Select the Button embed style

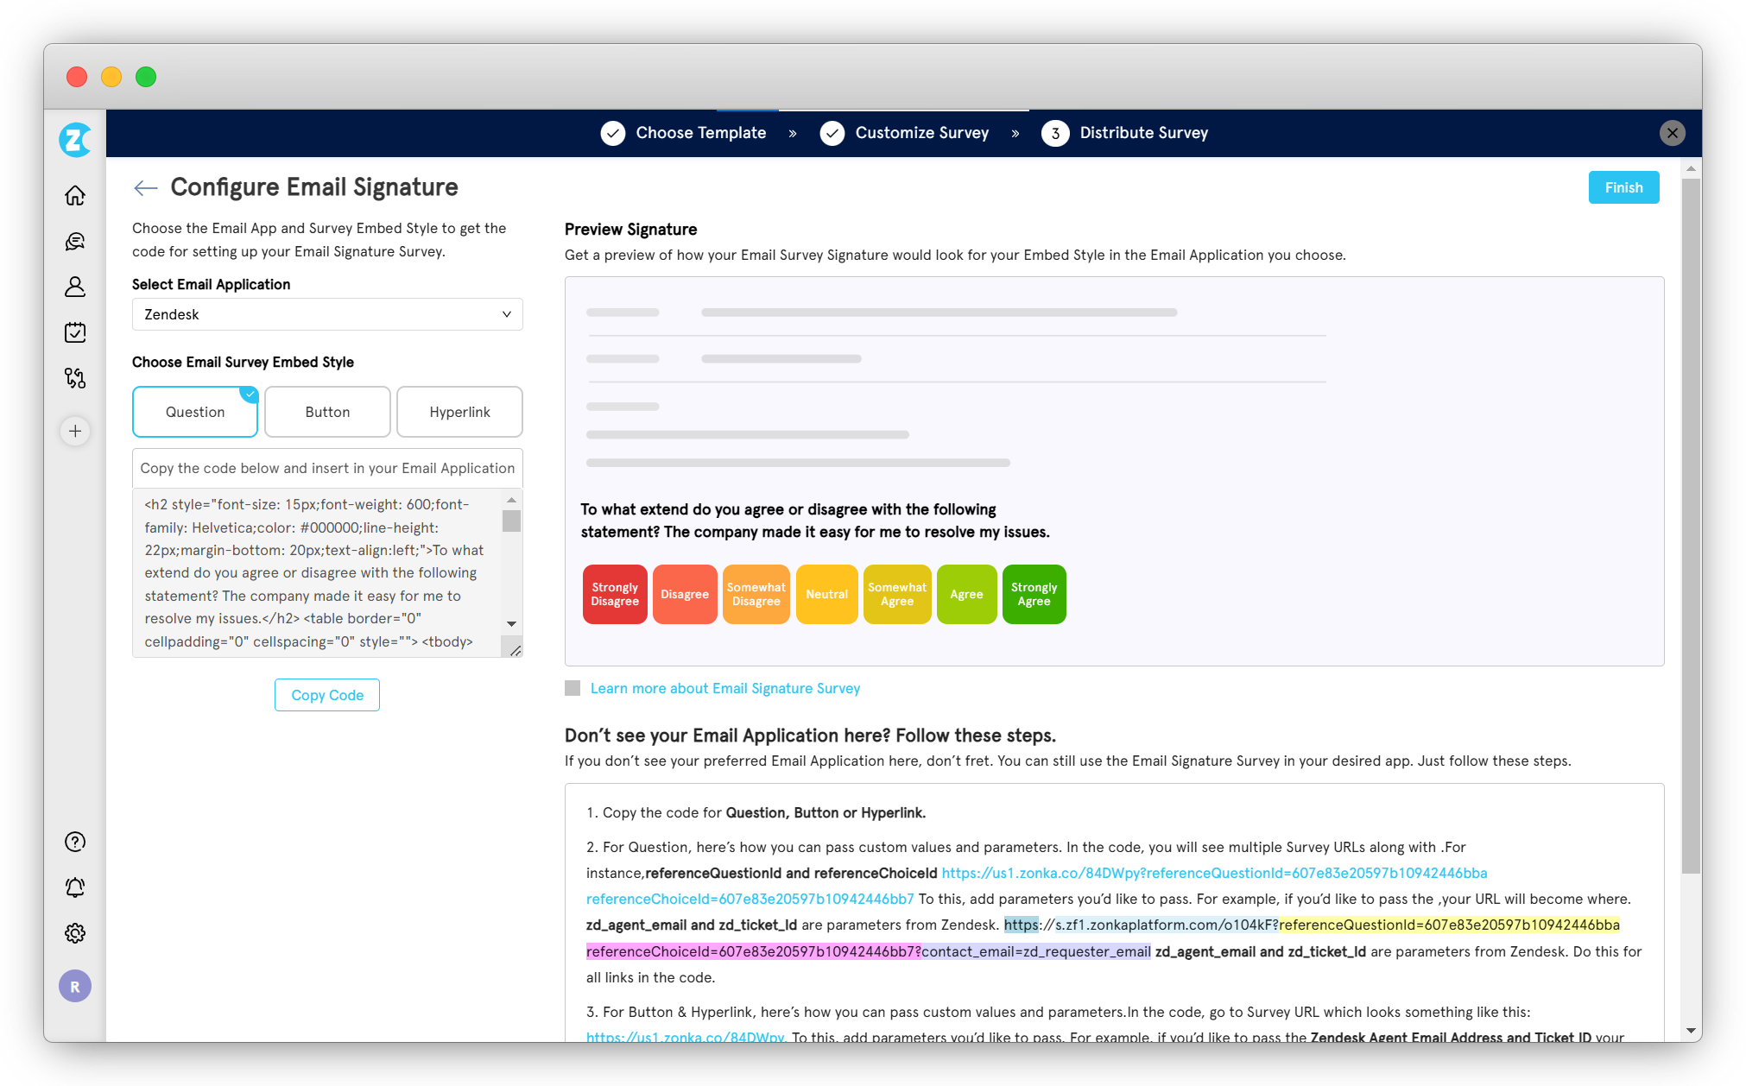327,412
